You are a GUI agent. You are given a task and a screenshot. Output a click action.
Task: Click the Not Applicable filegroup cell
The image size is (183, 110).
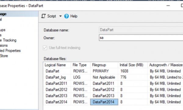pos(104,77)
